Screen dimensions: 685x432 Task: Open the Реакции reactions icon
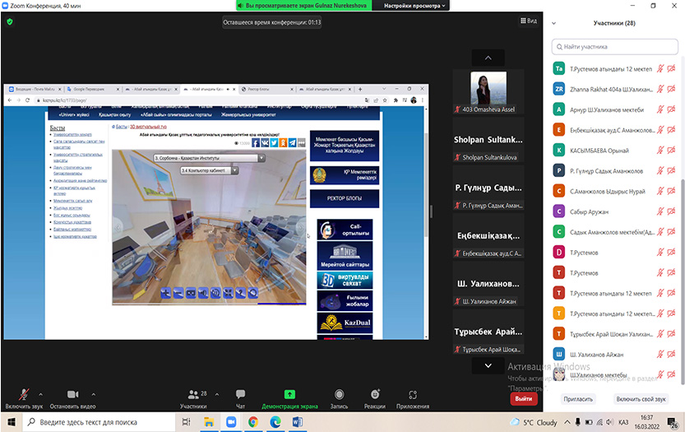pos(375,396)
